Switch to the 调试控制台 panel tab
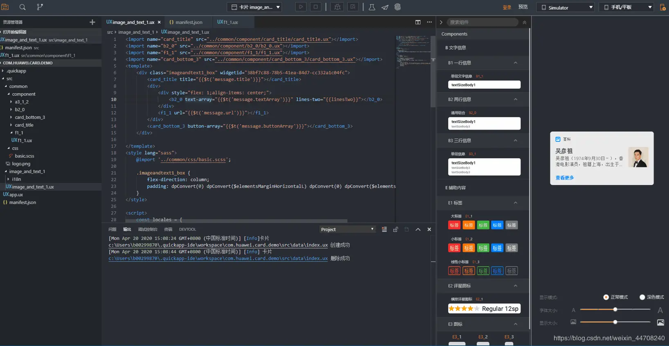This screenshot has height=346, width=669. (x=148, y=229)
